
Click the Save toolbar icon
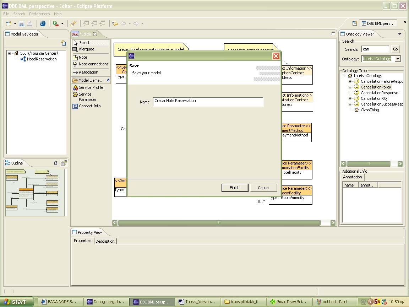(x=21, y=23)
